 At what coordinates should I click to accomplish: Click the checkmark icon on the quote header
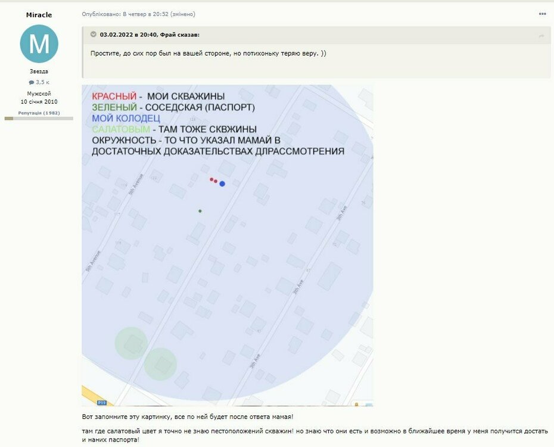[x=92, y=33]
